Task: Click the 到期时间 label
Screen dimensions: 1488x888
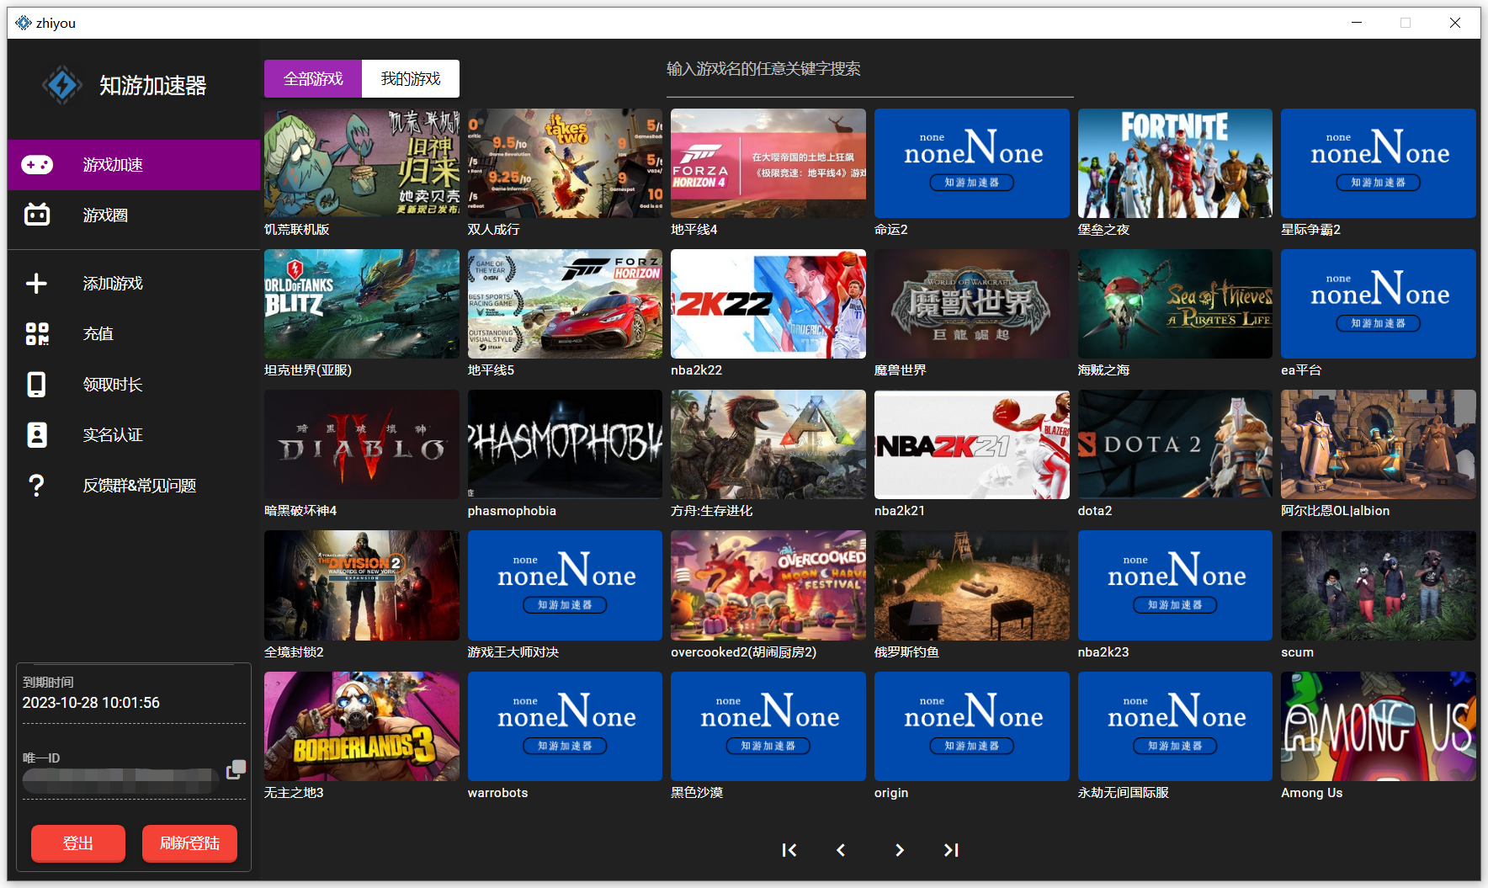Action: point(48,683)
